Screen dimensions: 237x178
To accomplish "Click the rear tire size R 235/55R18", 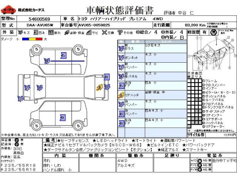I will (18, 169).
